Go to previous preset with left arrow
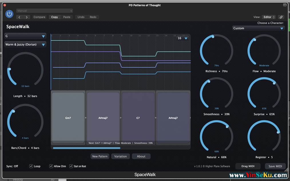Image resolution: width=290 pixels, height=181 pixels. pos(19,17)
